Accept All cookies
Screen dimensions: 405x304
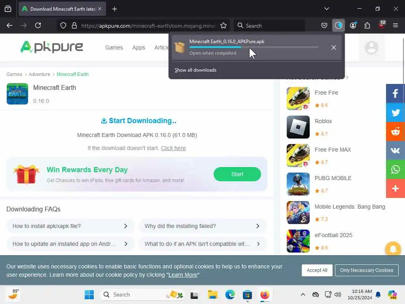pos(317,270)
